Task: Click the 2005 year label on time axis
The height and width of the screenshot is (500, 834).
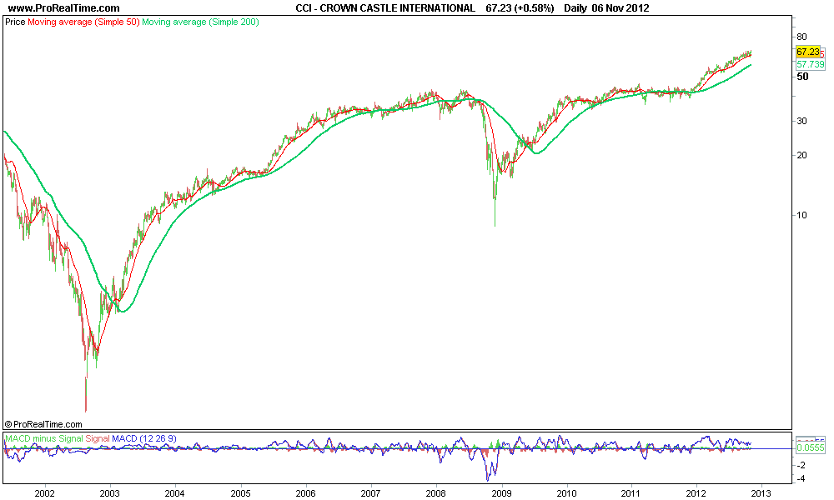Action: click(240, 493)
